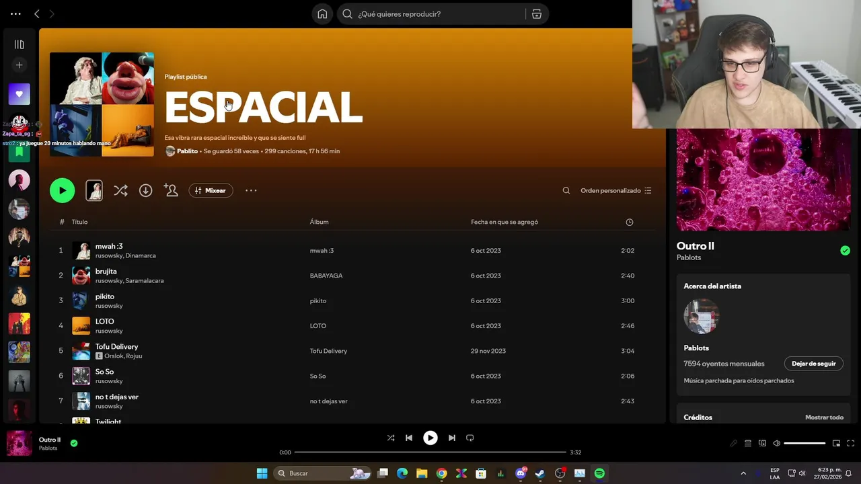This screenshot has height=484, width=861.
Task: Open the lyrics microphone icon
Action: pos(734,443)
